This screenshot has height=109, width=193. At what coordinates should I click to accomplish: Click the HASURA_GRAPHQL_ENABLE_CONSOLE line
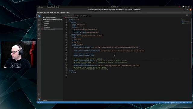[x=100, y=61]
